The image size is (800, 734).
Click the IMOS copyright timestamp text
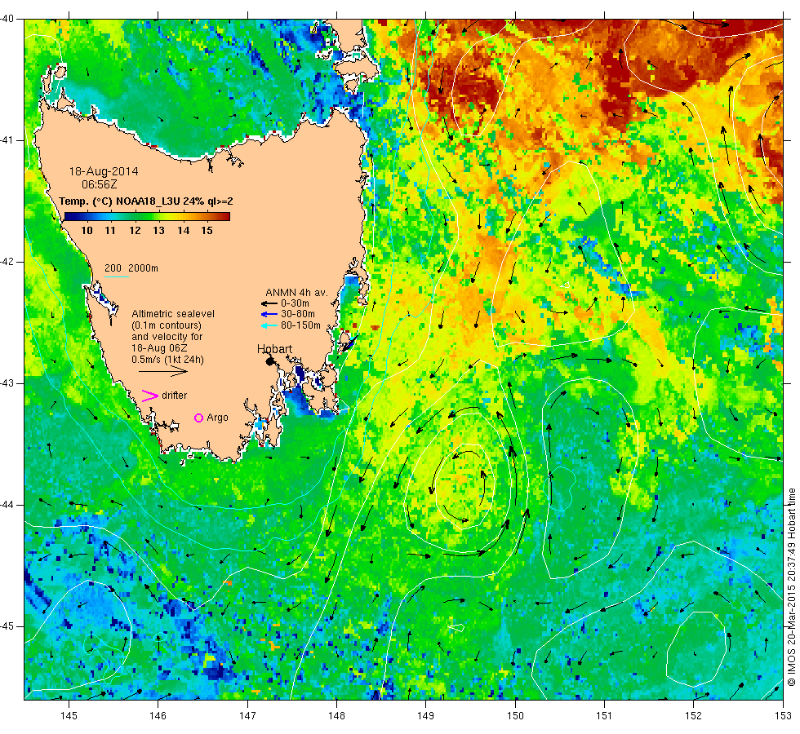pyautogui.click(x=791, y=586)
